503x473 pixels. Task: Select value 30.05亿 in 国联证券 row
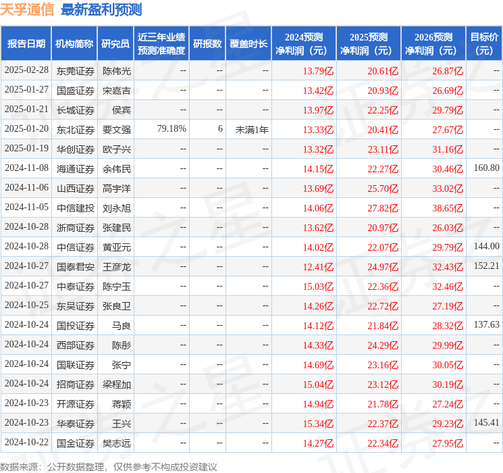point(448,365)
